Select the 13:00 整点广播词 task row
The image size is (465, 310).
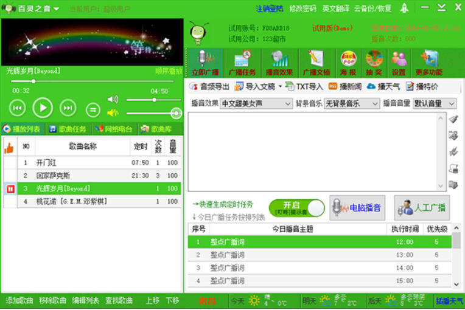[x=320, y=255]
